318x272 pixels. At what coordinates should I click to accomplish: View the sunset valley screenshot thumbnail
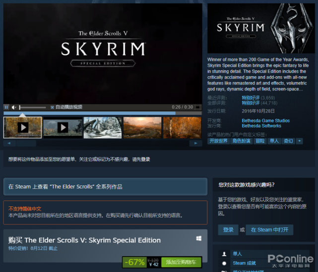[x=142, y=128]
